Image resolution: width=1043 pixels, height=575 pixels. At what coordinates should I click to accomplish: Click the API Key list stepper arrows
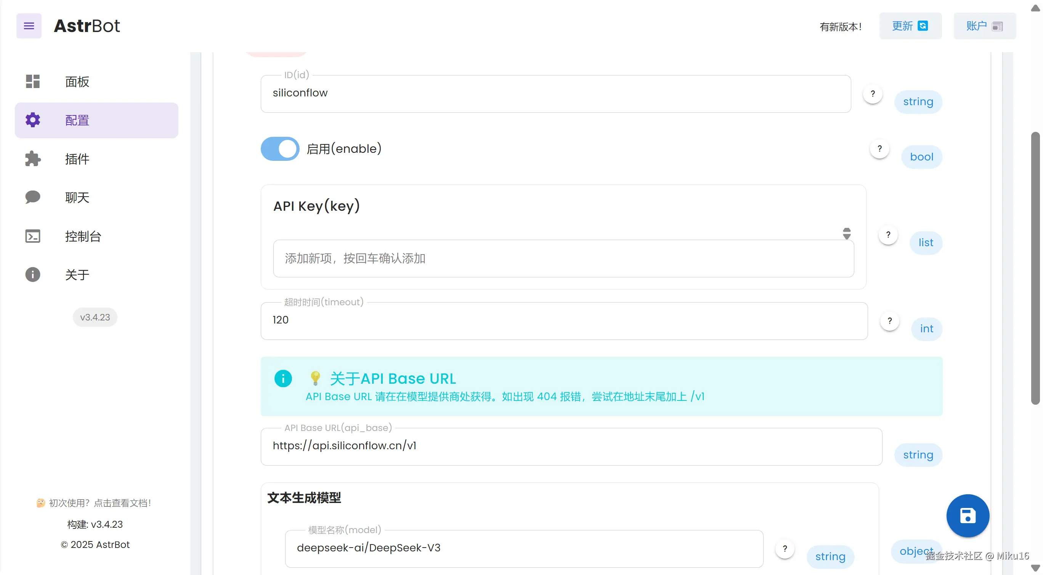pos(847,234)
